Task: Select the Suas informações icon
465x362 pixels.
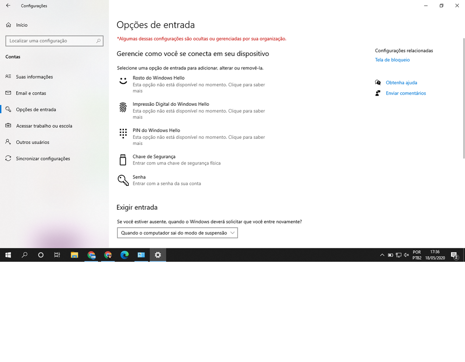Action: (8, 76)
